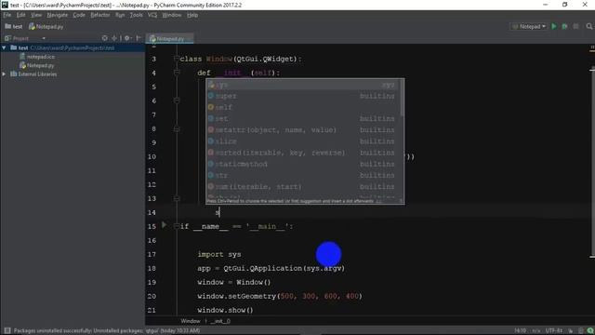
Task: Open the Edit menu
Action: click(x=20, y=15)
